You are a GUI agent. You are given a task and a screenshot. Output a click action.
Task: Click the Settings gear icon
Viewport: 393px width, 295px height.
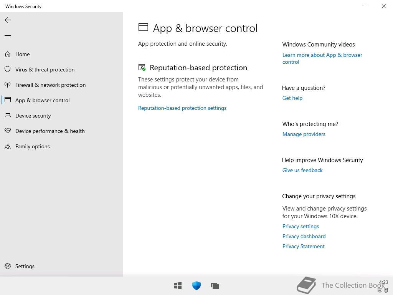point(8,266)
